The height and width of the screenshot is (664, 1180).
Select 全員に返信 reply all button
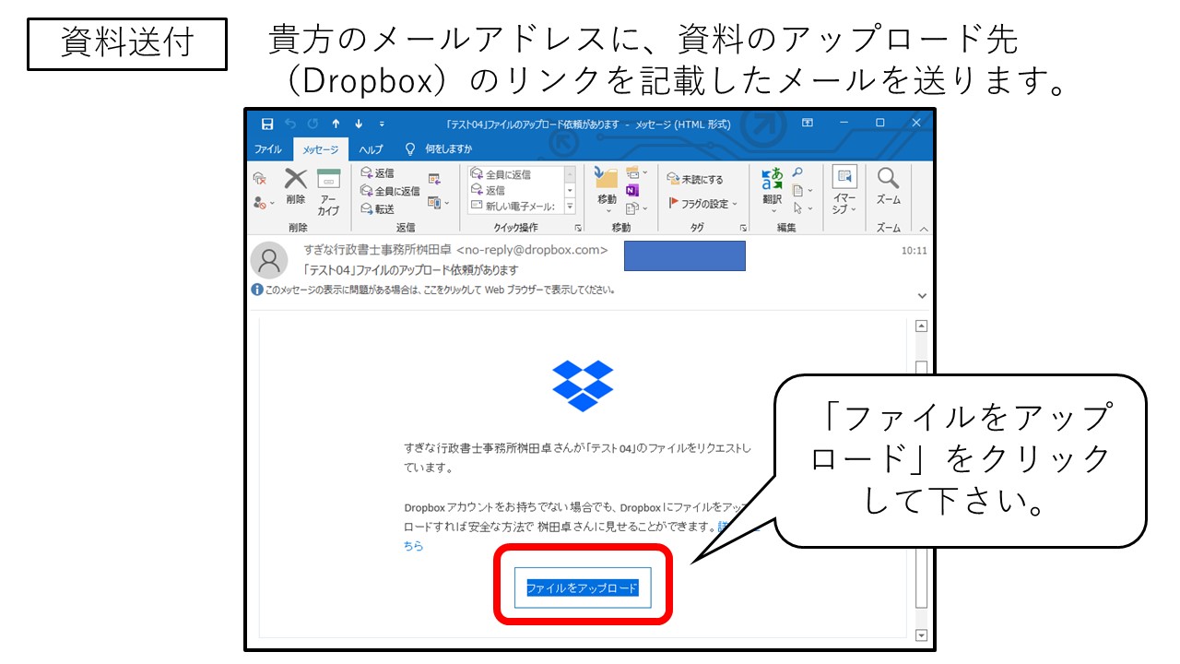point(389,191)
